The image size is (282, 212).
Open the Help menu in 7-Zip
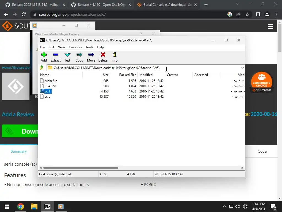pyautogui.click(x=100, y=47)
